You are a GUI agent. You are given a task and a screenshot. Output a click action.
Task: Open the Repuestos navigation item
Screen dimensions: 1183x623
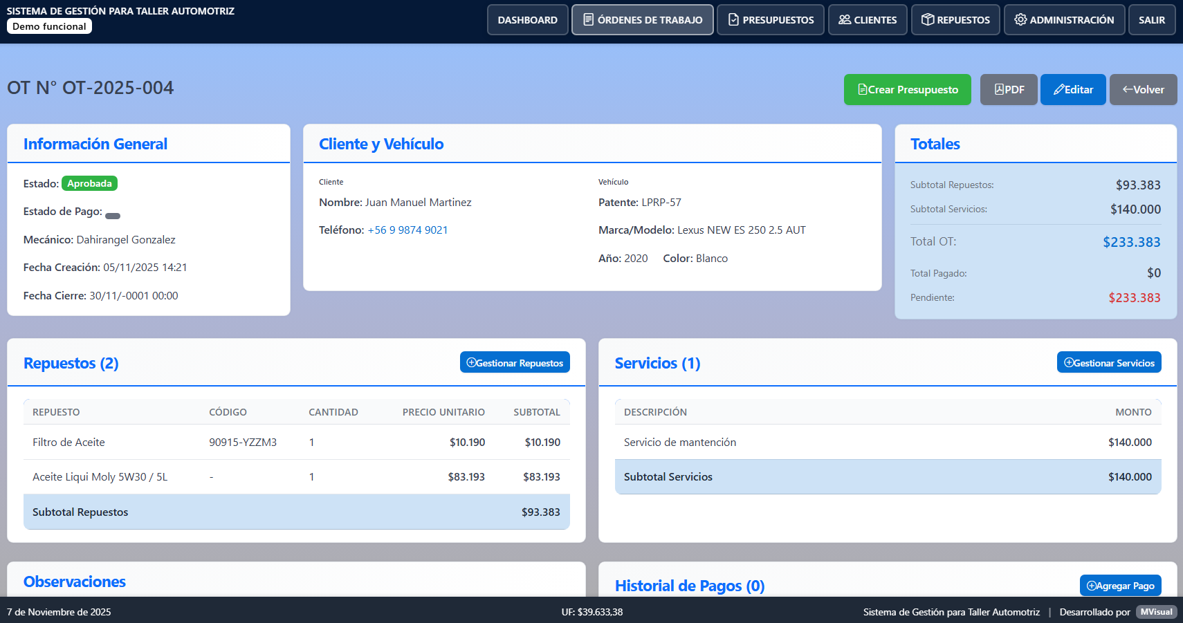coord(955,20)
